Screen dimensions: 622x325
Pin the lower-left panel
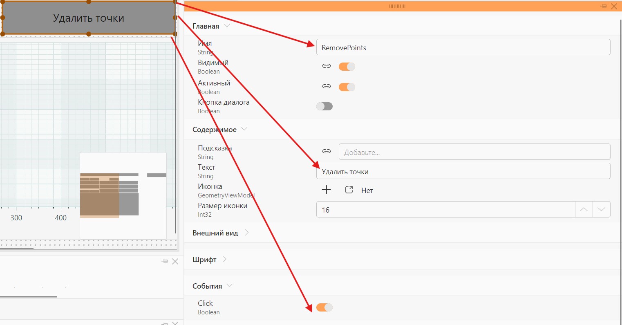[x=165, y=261]
